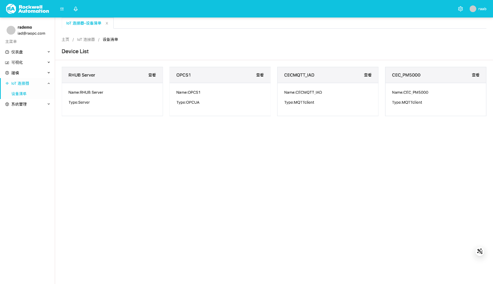
Task: Click 查看 on the OPCS1 card
Action: [260, 75]
